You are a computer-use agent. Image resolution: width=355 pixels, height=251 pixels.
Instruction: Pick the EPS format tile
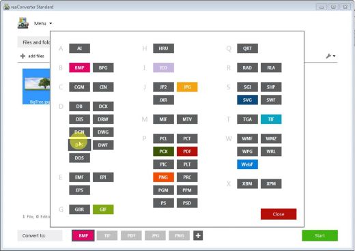(79, 190)
